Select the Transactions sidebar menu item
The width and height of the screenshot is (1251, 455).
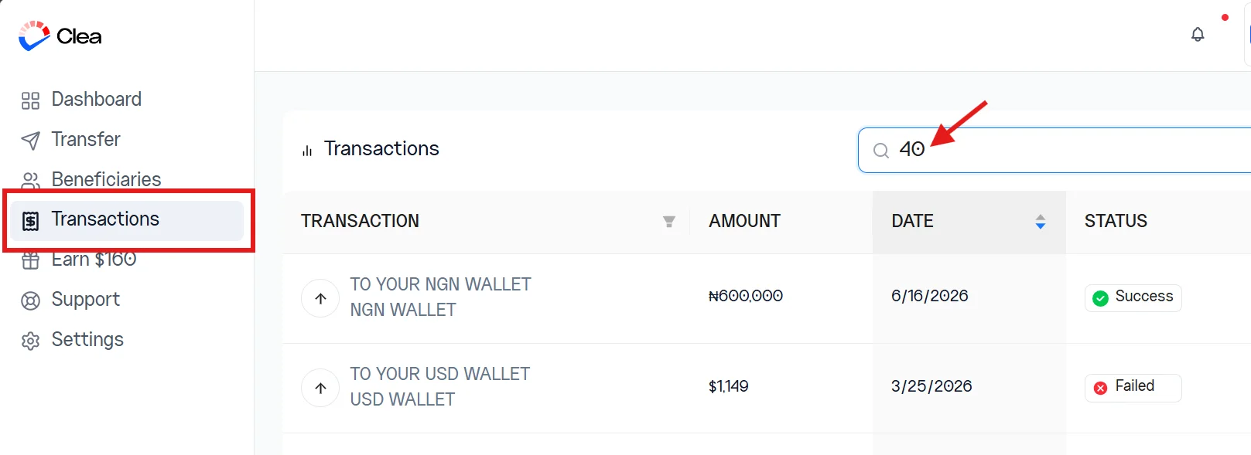click(x=128, y=220)
